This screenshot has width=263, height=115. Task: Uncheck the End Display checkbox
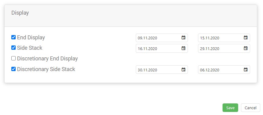click(13, 37)
